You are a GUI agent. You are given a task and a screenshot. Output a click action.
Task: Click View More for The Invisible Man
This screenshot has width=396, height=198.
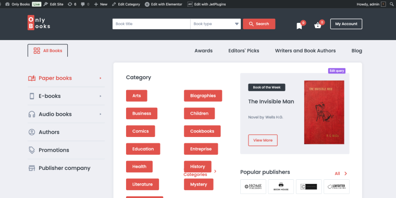[x=263, y=140]
